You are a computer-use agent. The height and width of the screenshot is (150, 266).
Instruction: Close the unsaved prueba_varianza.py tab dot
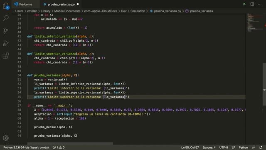[x=78, y=4]
